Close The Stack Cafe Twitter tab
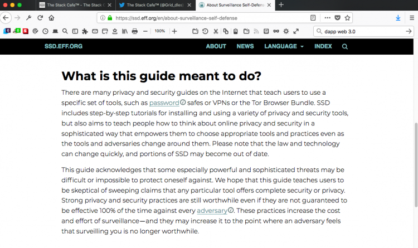The width and height of the screenshot is (418, 248). 189,5
